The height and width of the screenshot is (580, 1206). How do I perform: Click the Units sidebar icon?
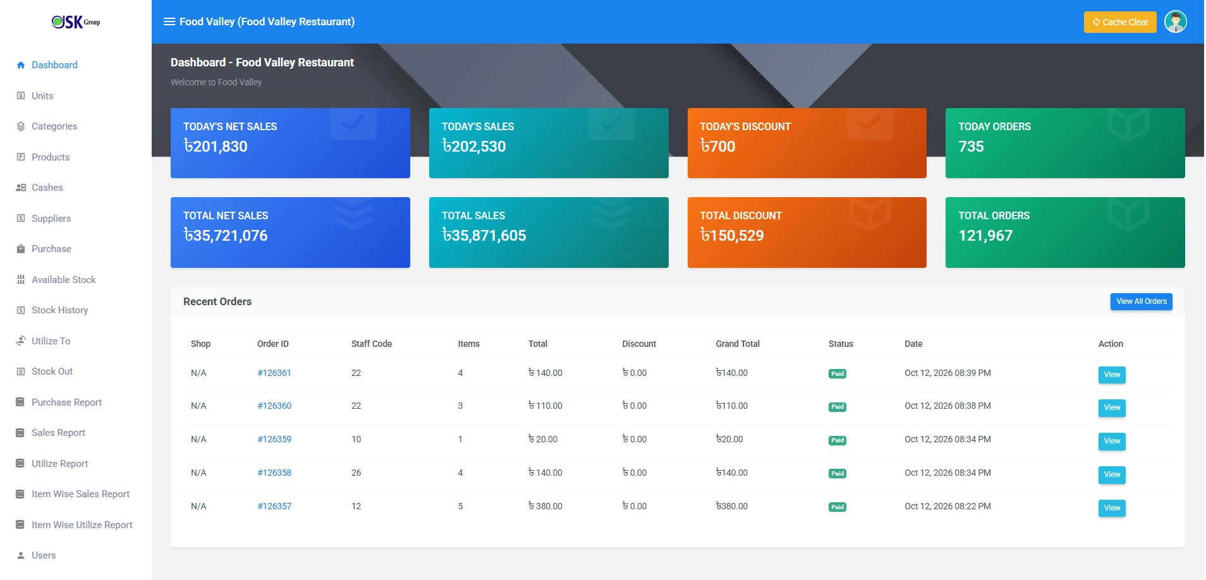(21, 95)
